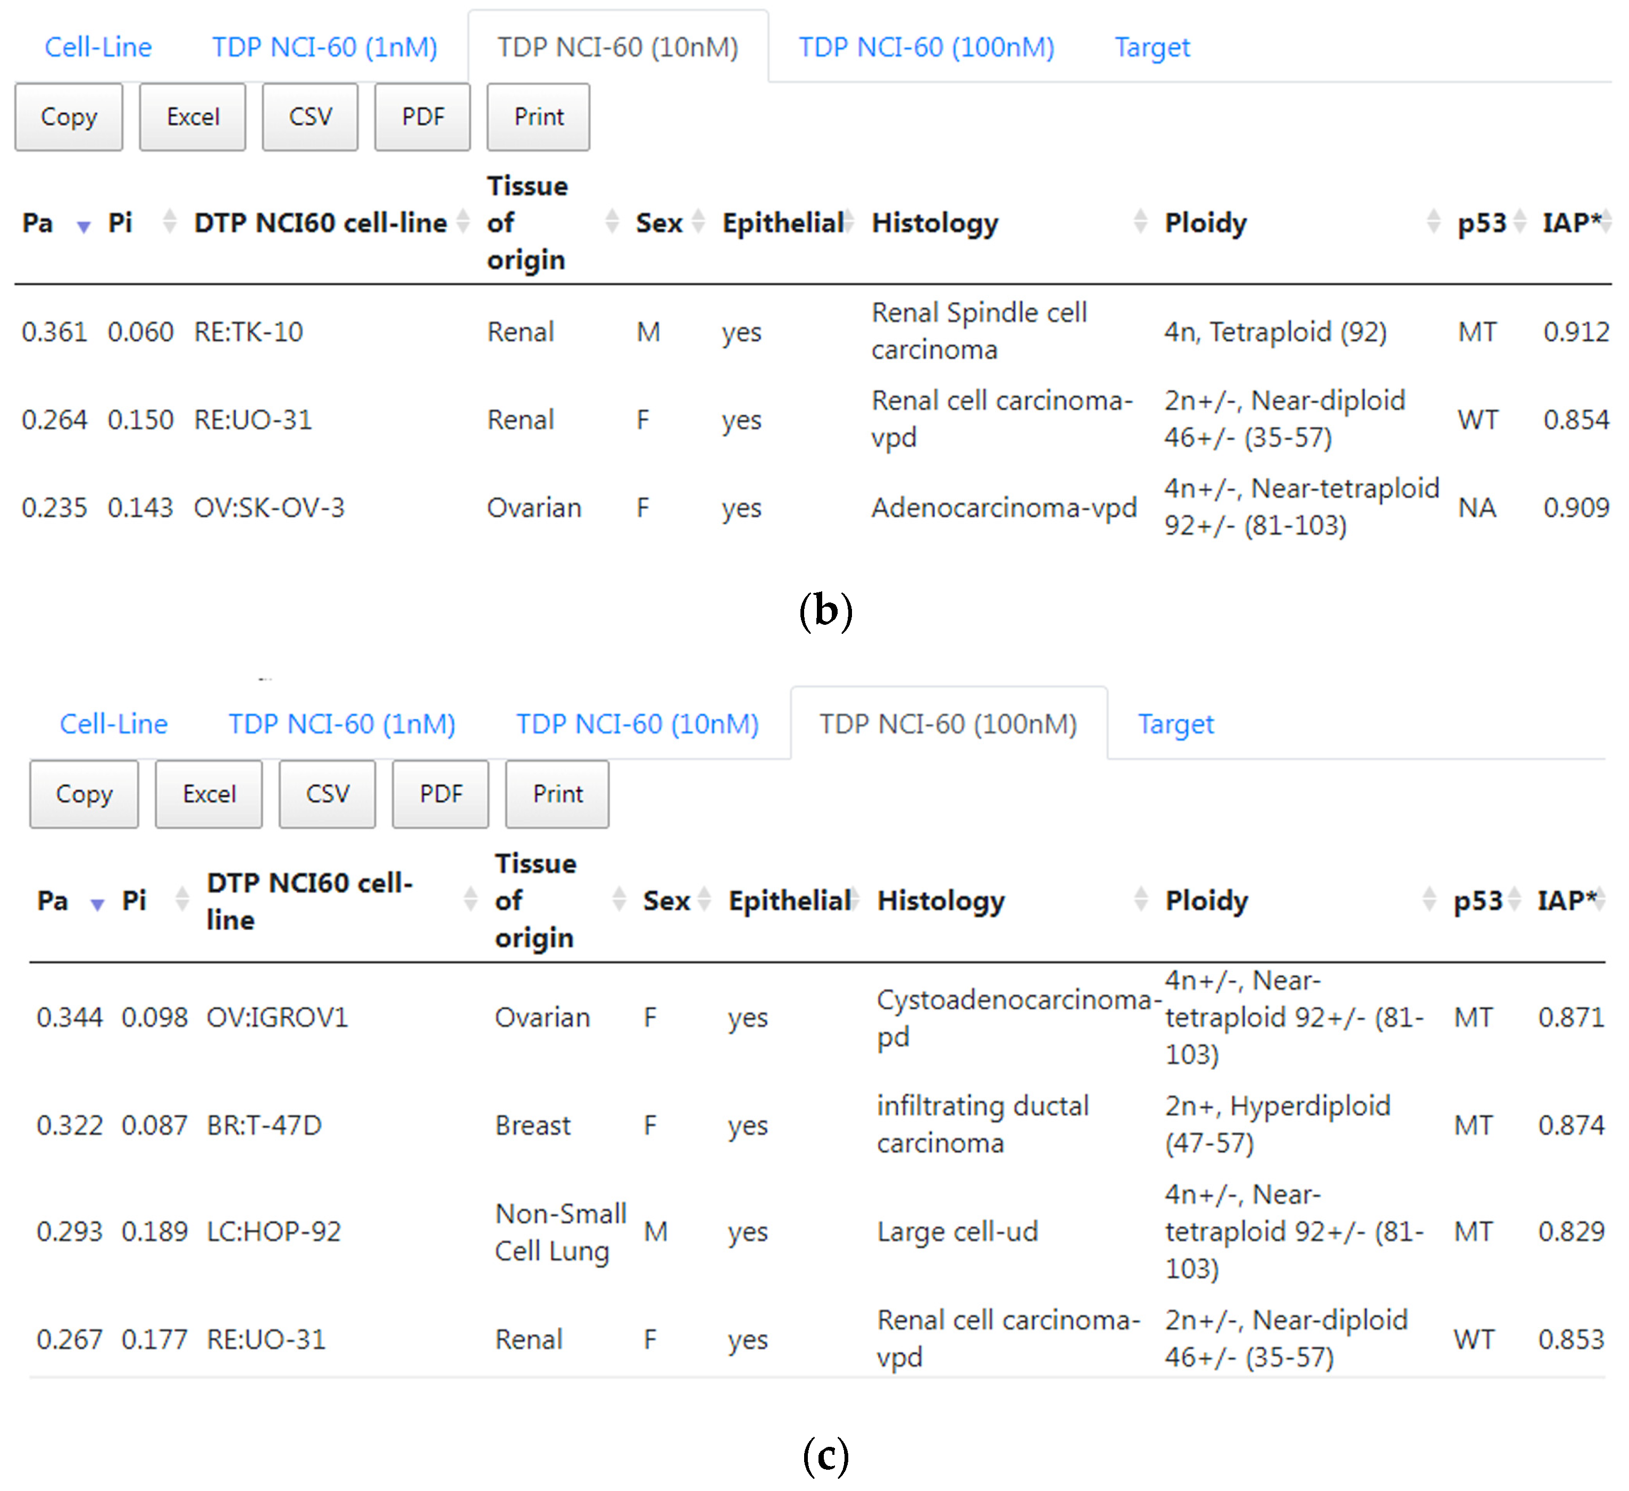Open Cell-Line tab in lower panel
Viewport: 1629px width, 1491px height.
click(x=113, y=724)
